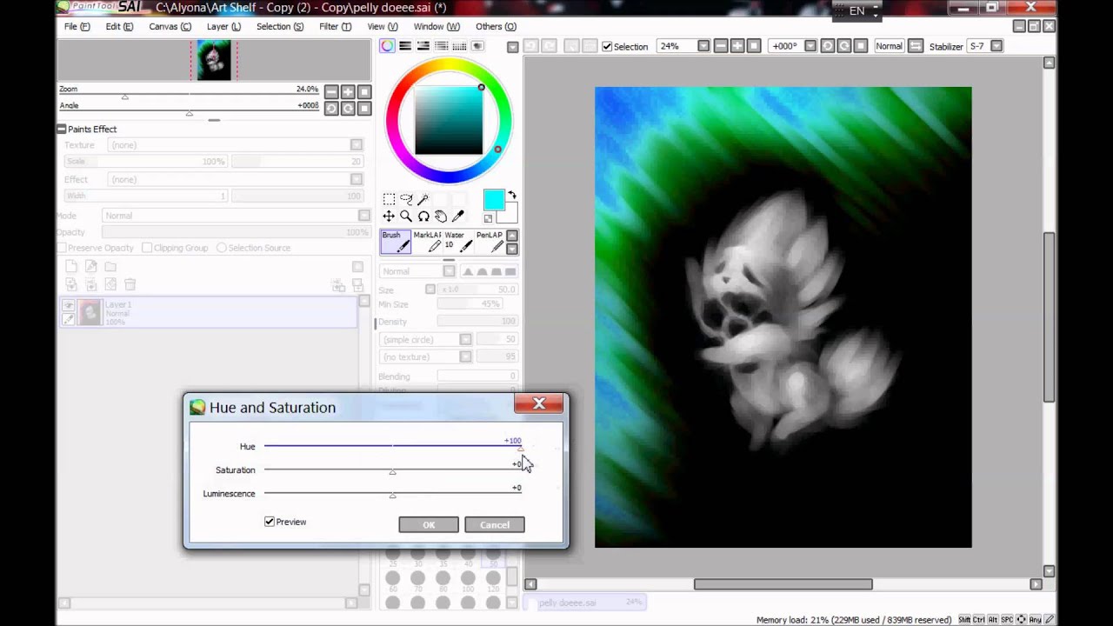Show the RGB slider panel
This screenshot has width=1113, height=626.
click(405, 46)
